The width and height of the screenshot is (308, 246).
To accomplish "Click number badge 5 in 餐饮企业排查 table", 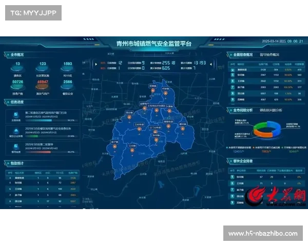I will click(233, 177).
